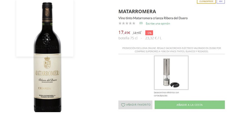236x126 pixels.
Task: Click the fifth rating star
Action: point(134,23)
